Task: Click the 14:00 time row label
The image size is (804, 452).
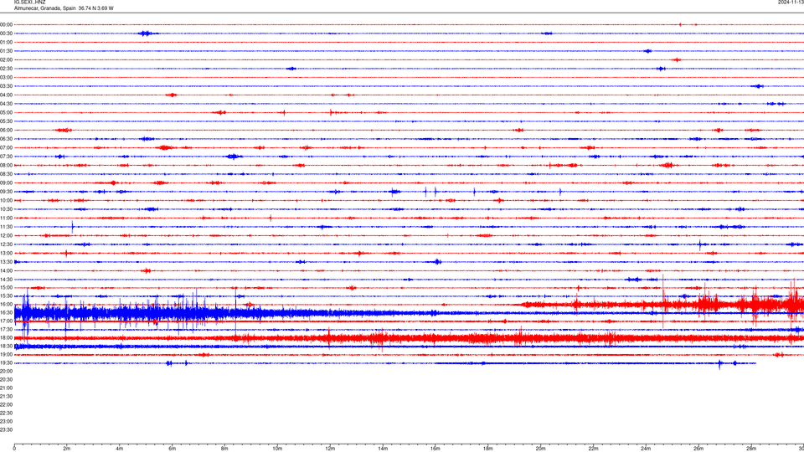Action: pyautogui.click(x=6, y=270)
